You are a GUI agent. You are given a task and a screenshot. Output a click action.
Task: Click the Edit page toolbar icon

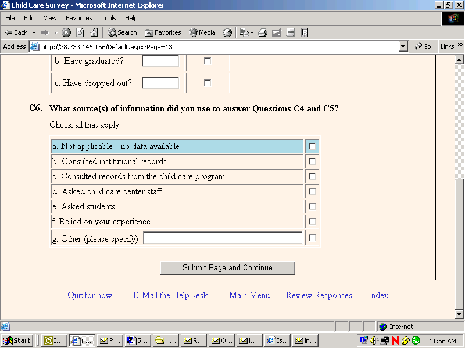277,32
